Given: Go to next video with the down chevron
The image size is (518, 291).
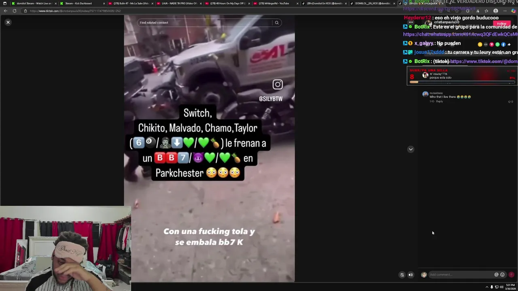Looking at the screenshot, I should coord(410,150).
